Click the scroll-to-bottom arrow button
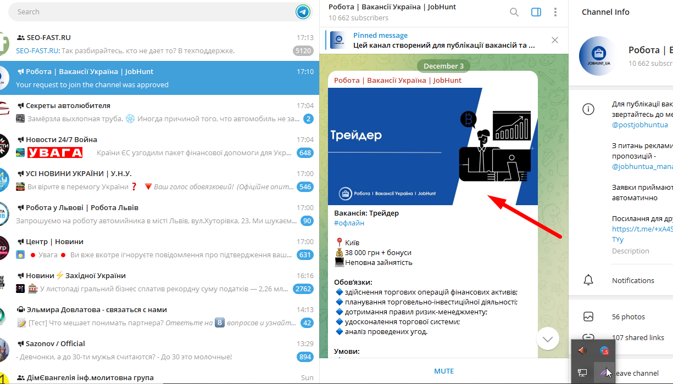Image resolution: width=673 pixels, height=384 pixels. tap(547, 339)
